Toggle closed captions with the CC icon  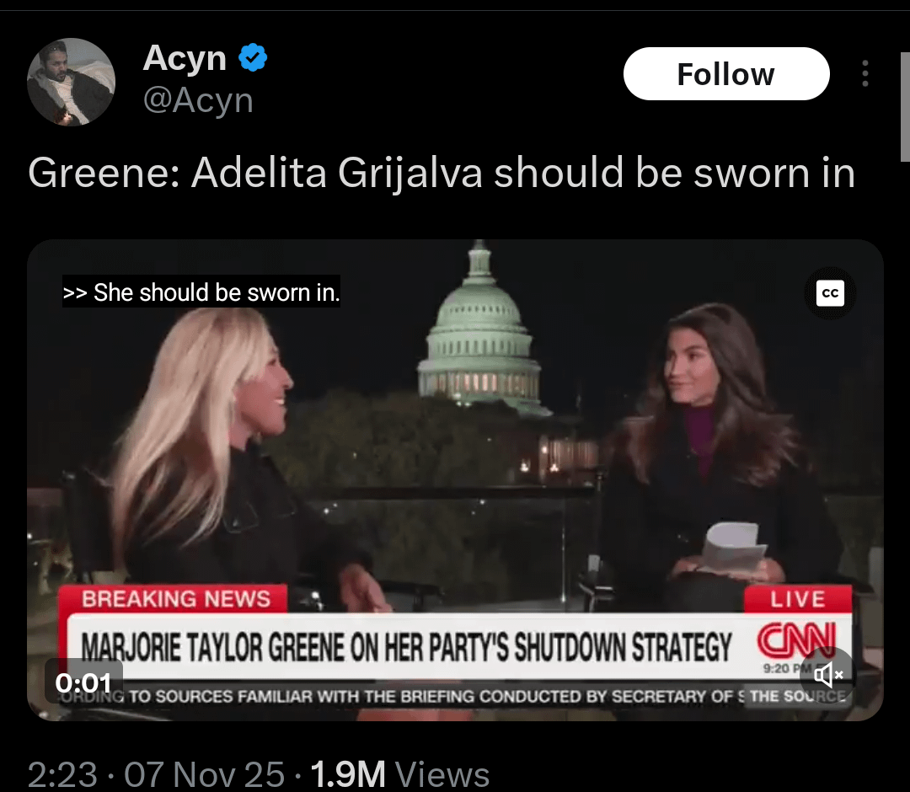830,293
